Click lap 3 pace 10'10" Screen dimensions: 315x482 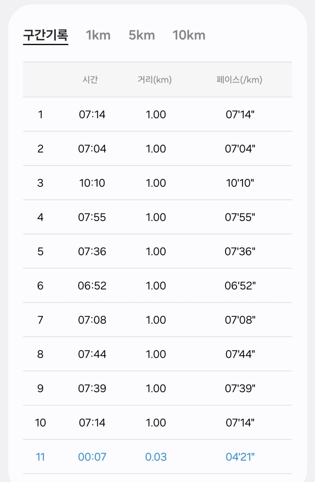(x=240, y=183)
